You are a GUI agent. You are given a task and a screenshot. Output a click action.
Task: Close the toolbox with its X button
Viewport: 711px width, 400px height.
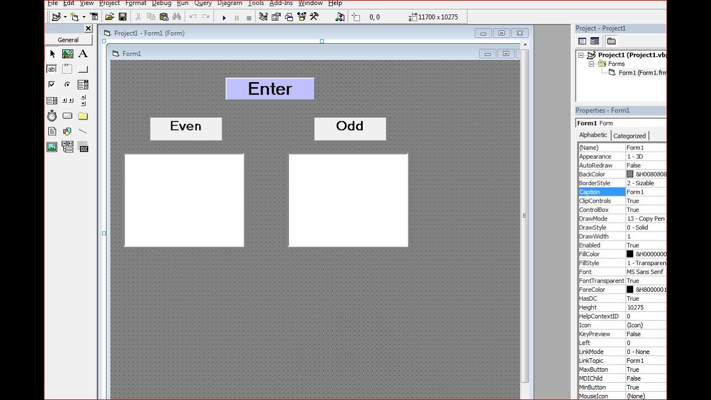click(88, 28)
